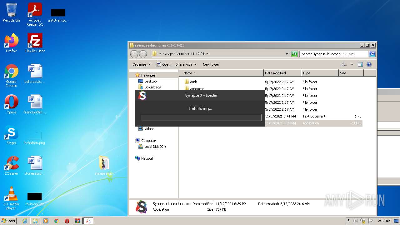Change view using the views icon
This screenshot has width=400, height=225.
344,64
